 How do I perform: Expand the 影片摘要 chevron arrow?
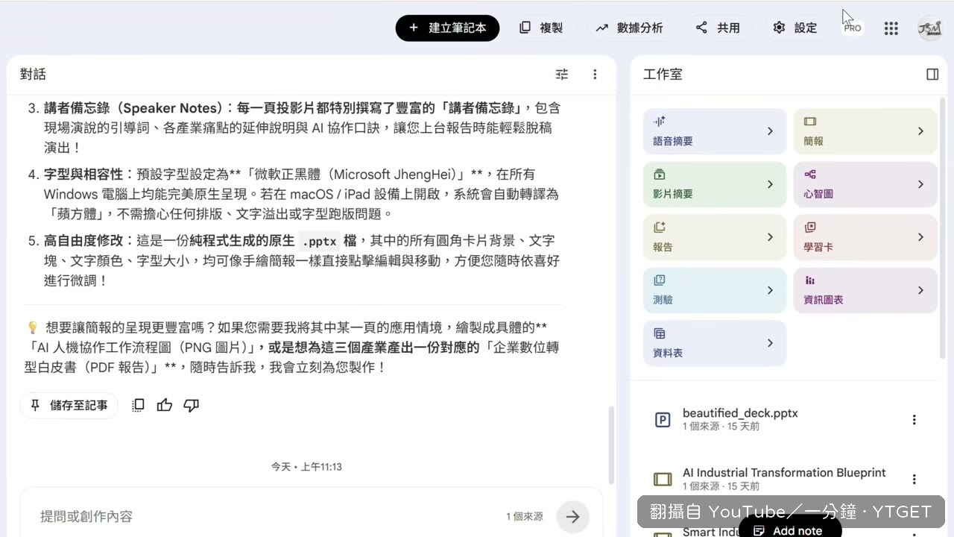click(x=770, y=184)
